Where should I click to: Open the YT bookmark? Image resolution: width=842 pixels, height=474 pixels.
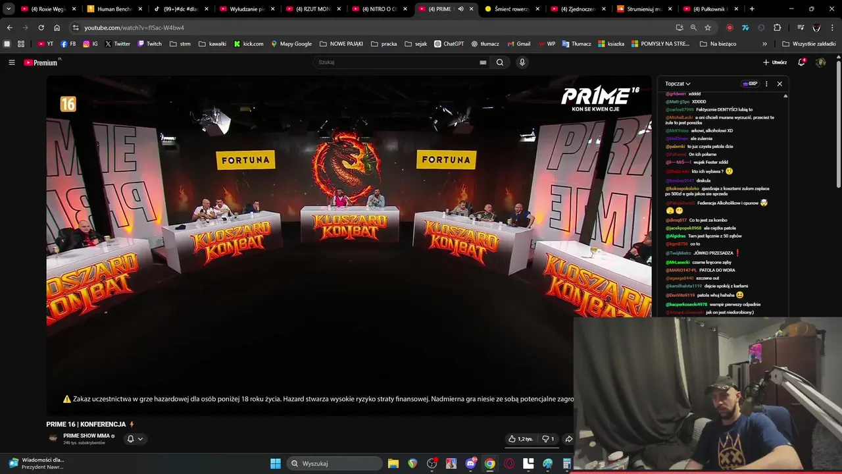pyautogui.click(x=45, y=44)
